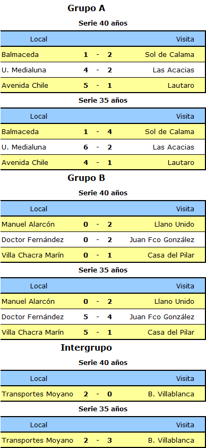
Task: Select Doctor Fernández 0 - 2 row
Action: coord(103,240)
